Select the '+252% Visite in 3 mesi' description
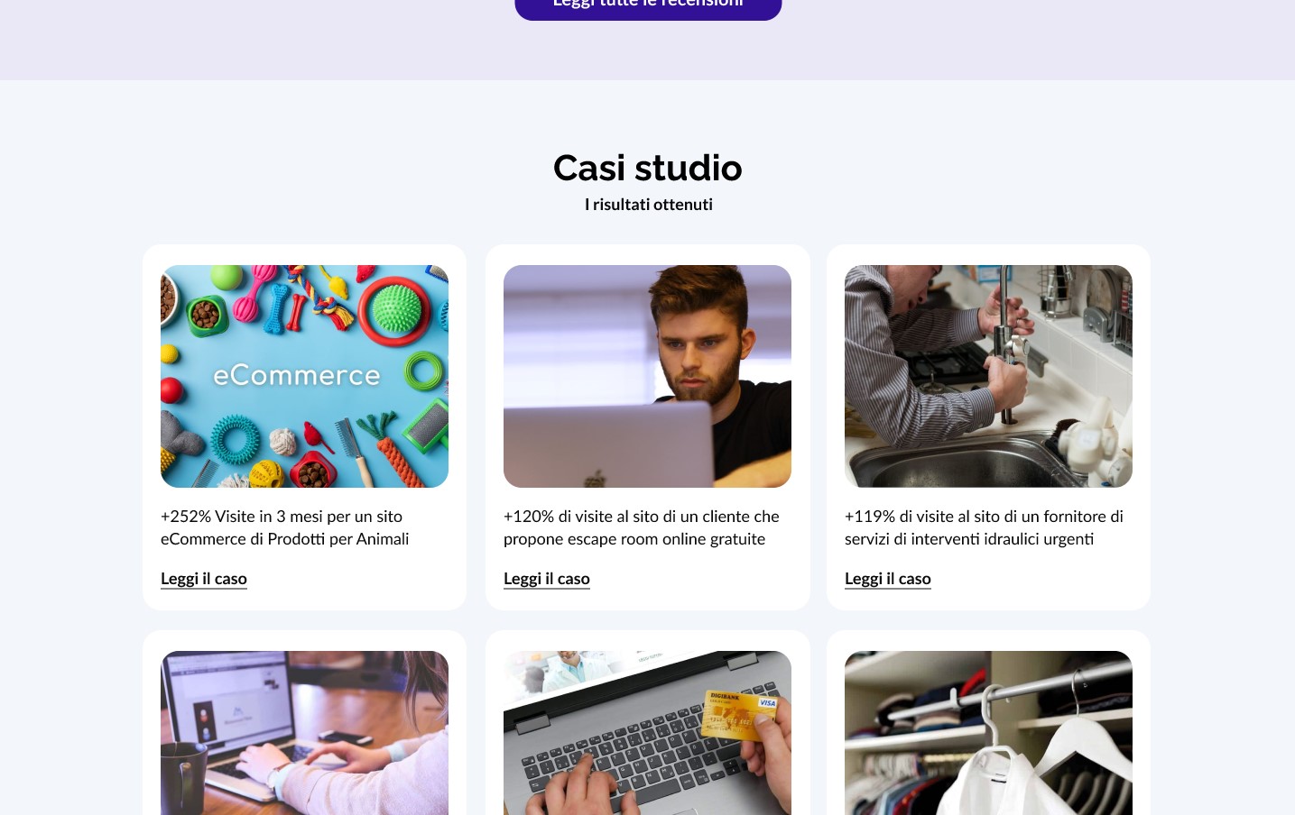This screenshot has height=815, width=1295. (285, 527)
